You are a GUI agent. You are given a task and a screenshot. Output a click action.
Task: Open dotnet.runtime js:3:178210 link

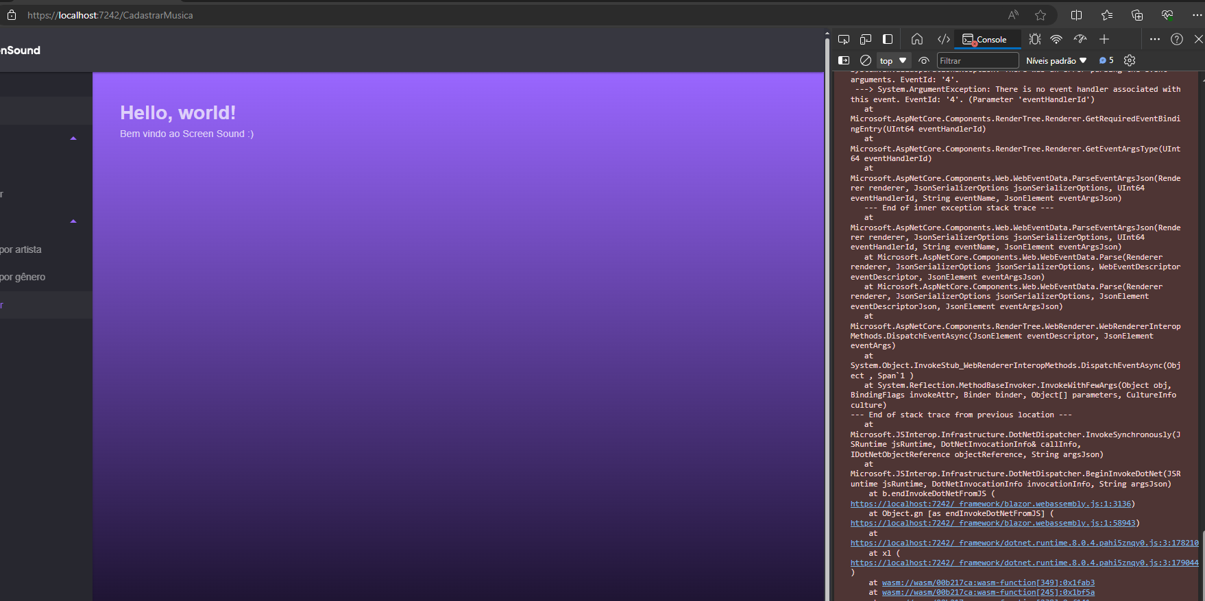pyautogui.click(x=1024, y=543)
